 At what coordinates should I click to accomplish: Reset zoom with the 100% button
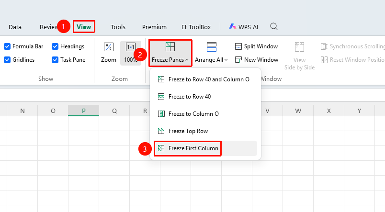point(131,53)
